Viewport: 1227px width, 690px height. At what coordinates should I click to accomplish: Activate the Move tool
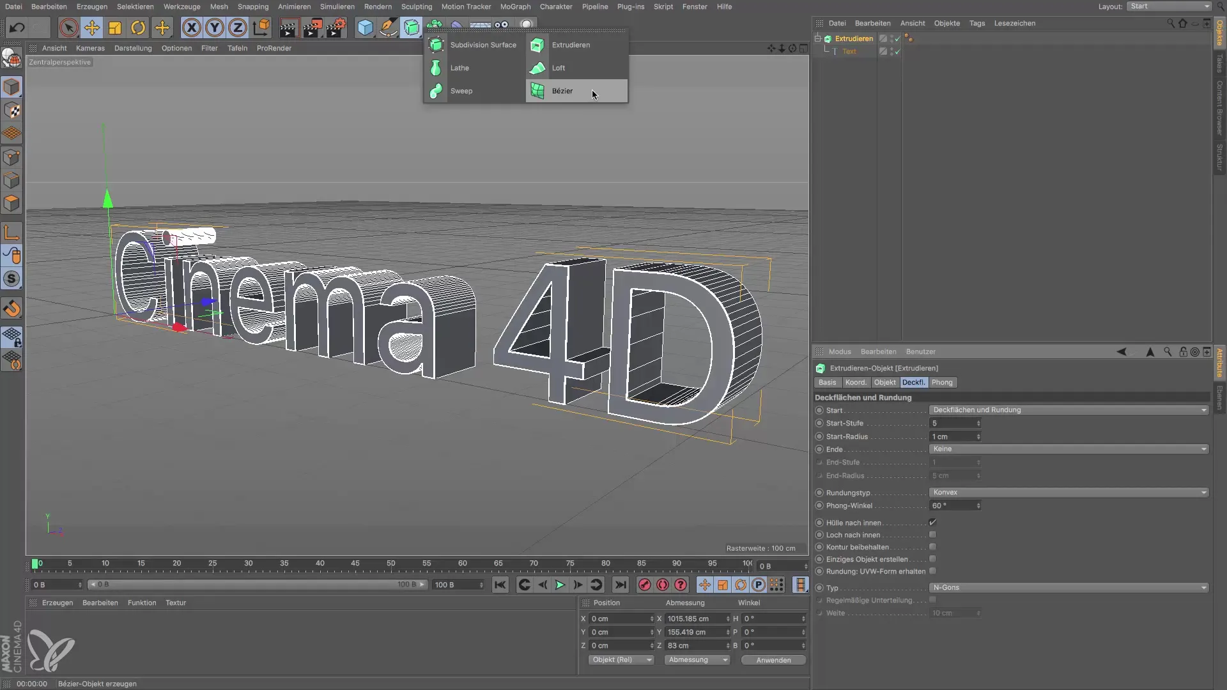(x=92, y=27)
